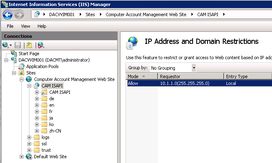Click the ja folder icon
The image size is (272, 163).
tap(44, 118)
